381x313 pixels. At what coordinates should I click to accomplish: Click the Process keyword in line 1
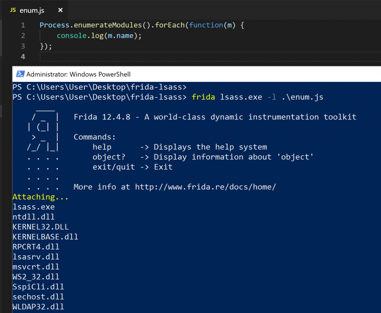pyautogui.click(x=55, y=25)
